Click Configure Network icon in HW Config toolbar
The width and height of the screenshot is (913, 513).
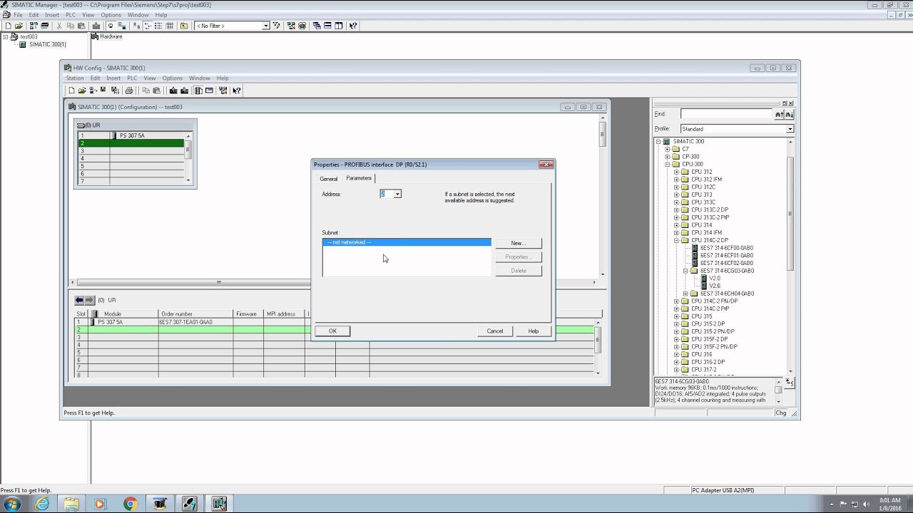click(223, 90)
